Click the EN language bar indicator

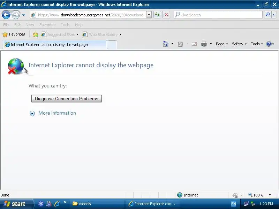coord(233,204)
